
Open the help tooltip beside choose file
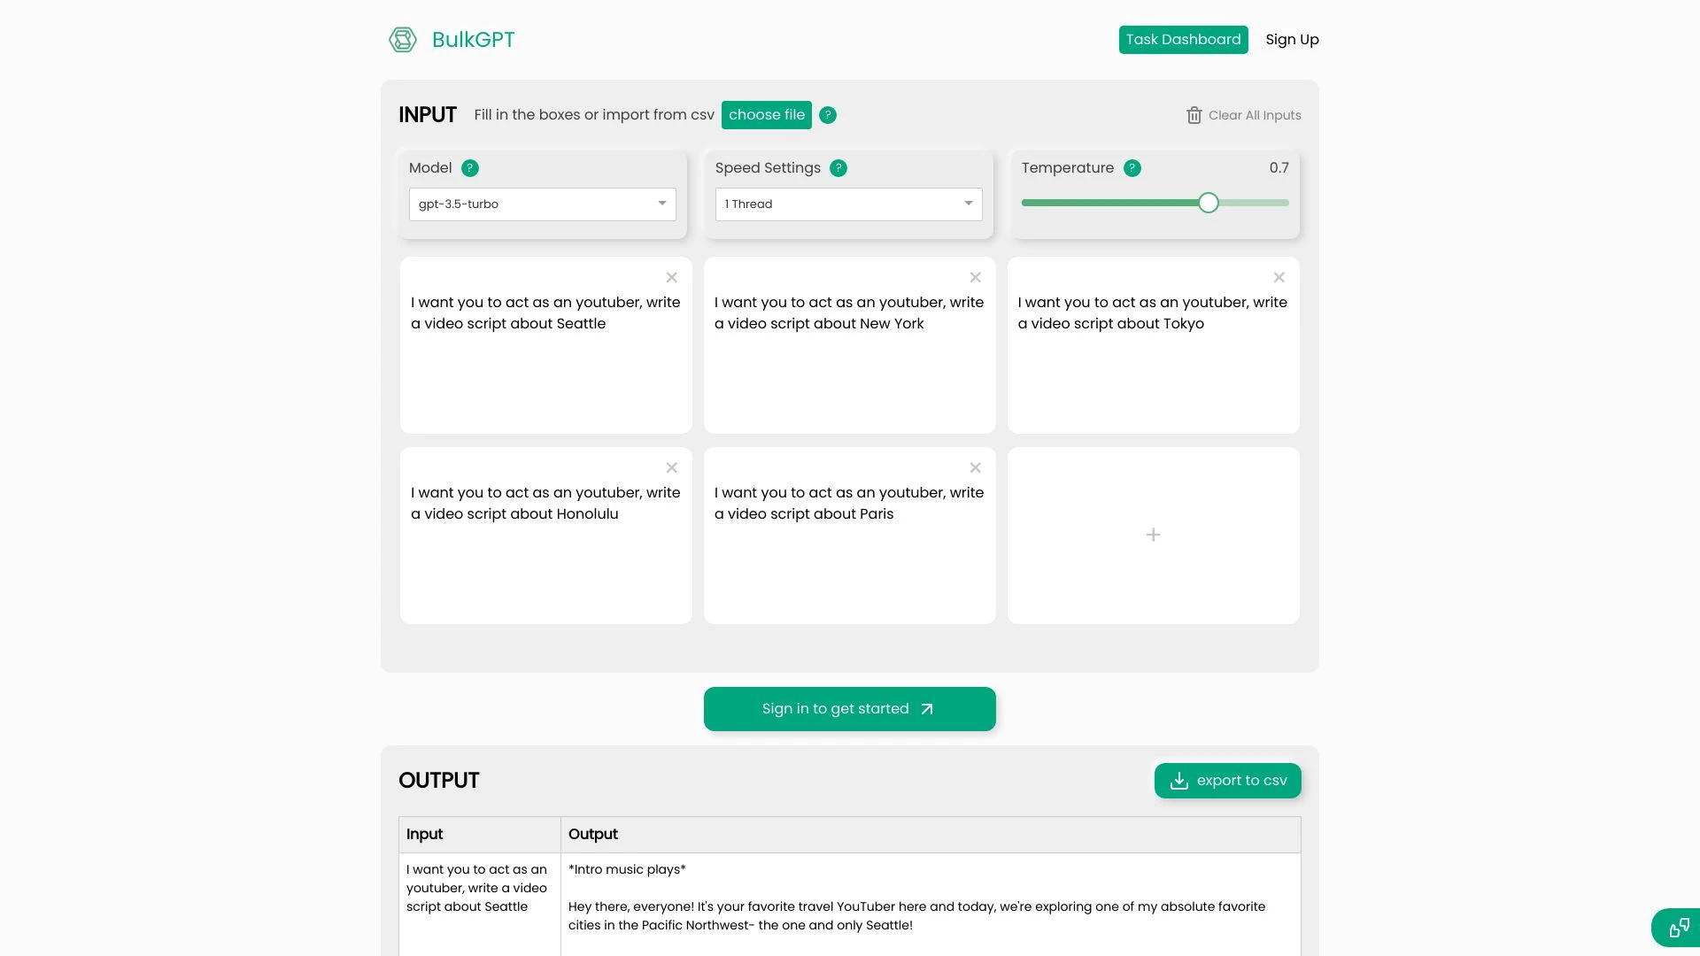[x=828, y=114]
